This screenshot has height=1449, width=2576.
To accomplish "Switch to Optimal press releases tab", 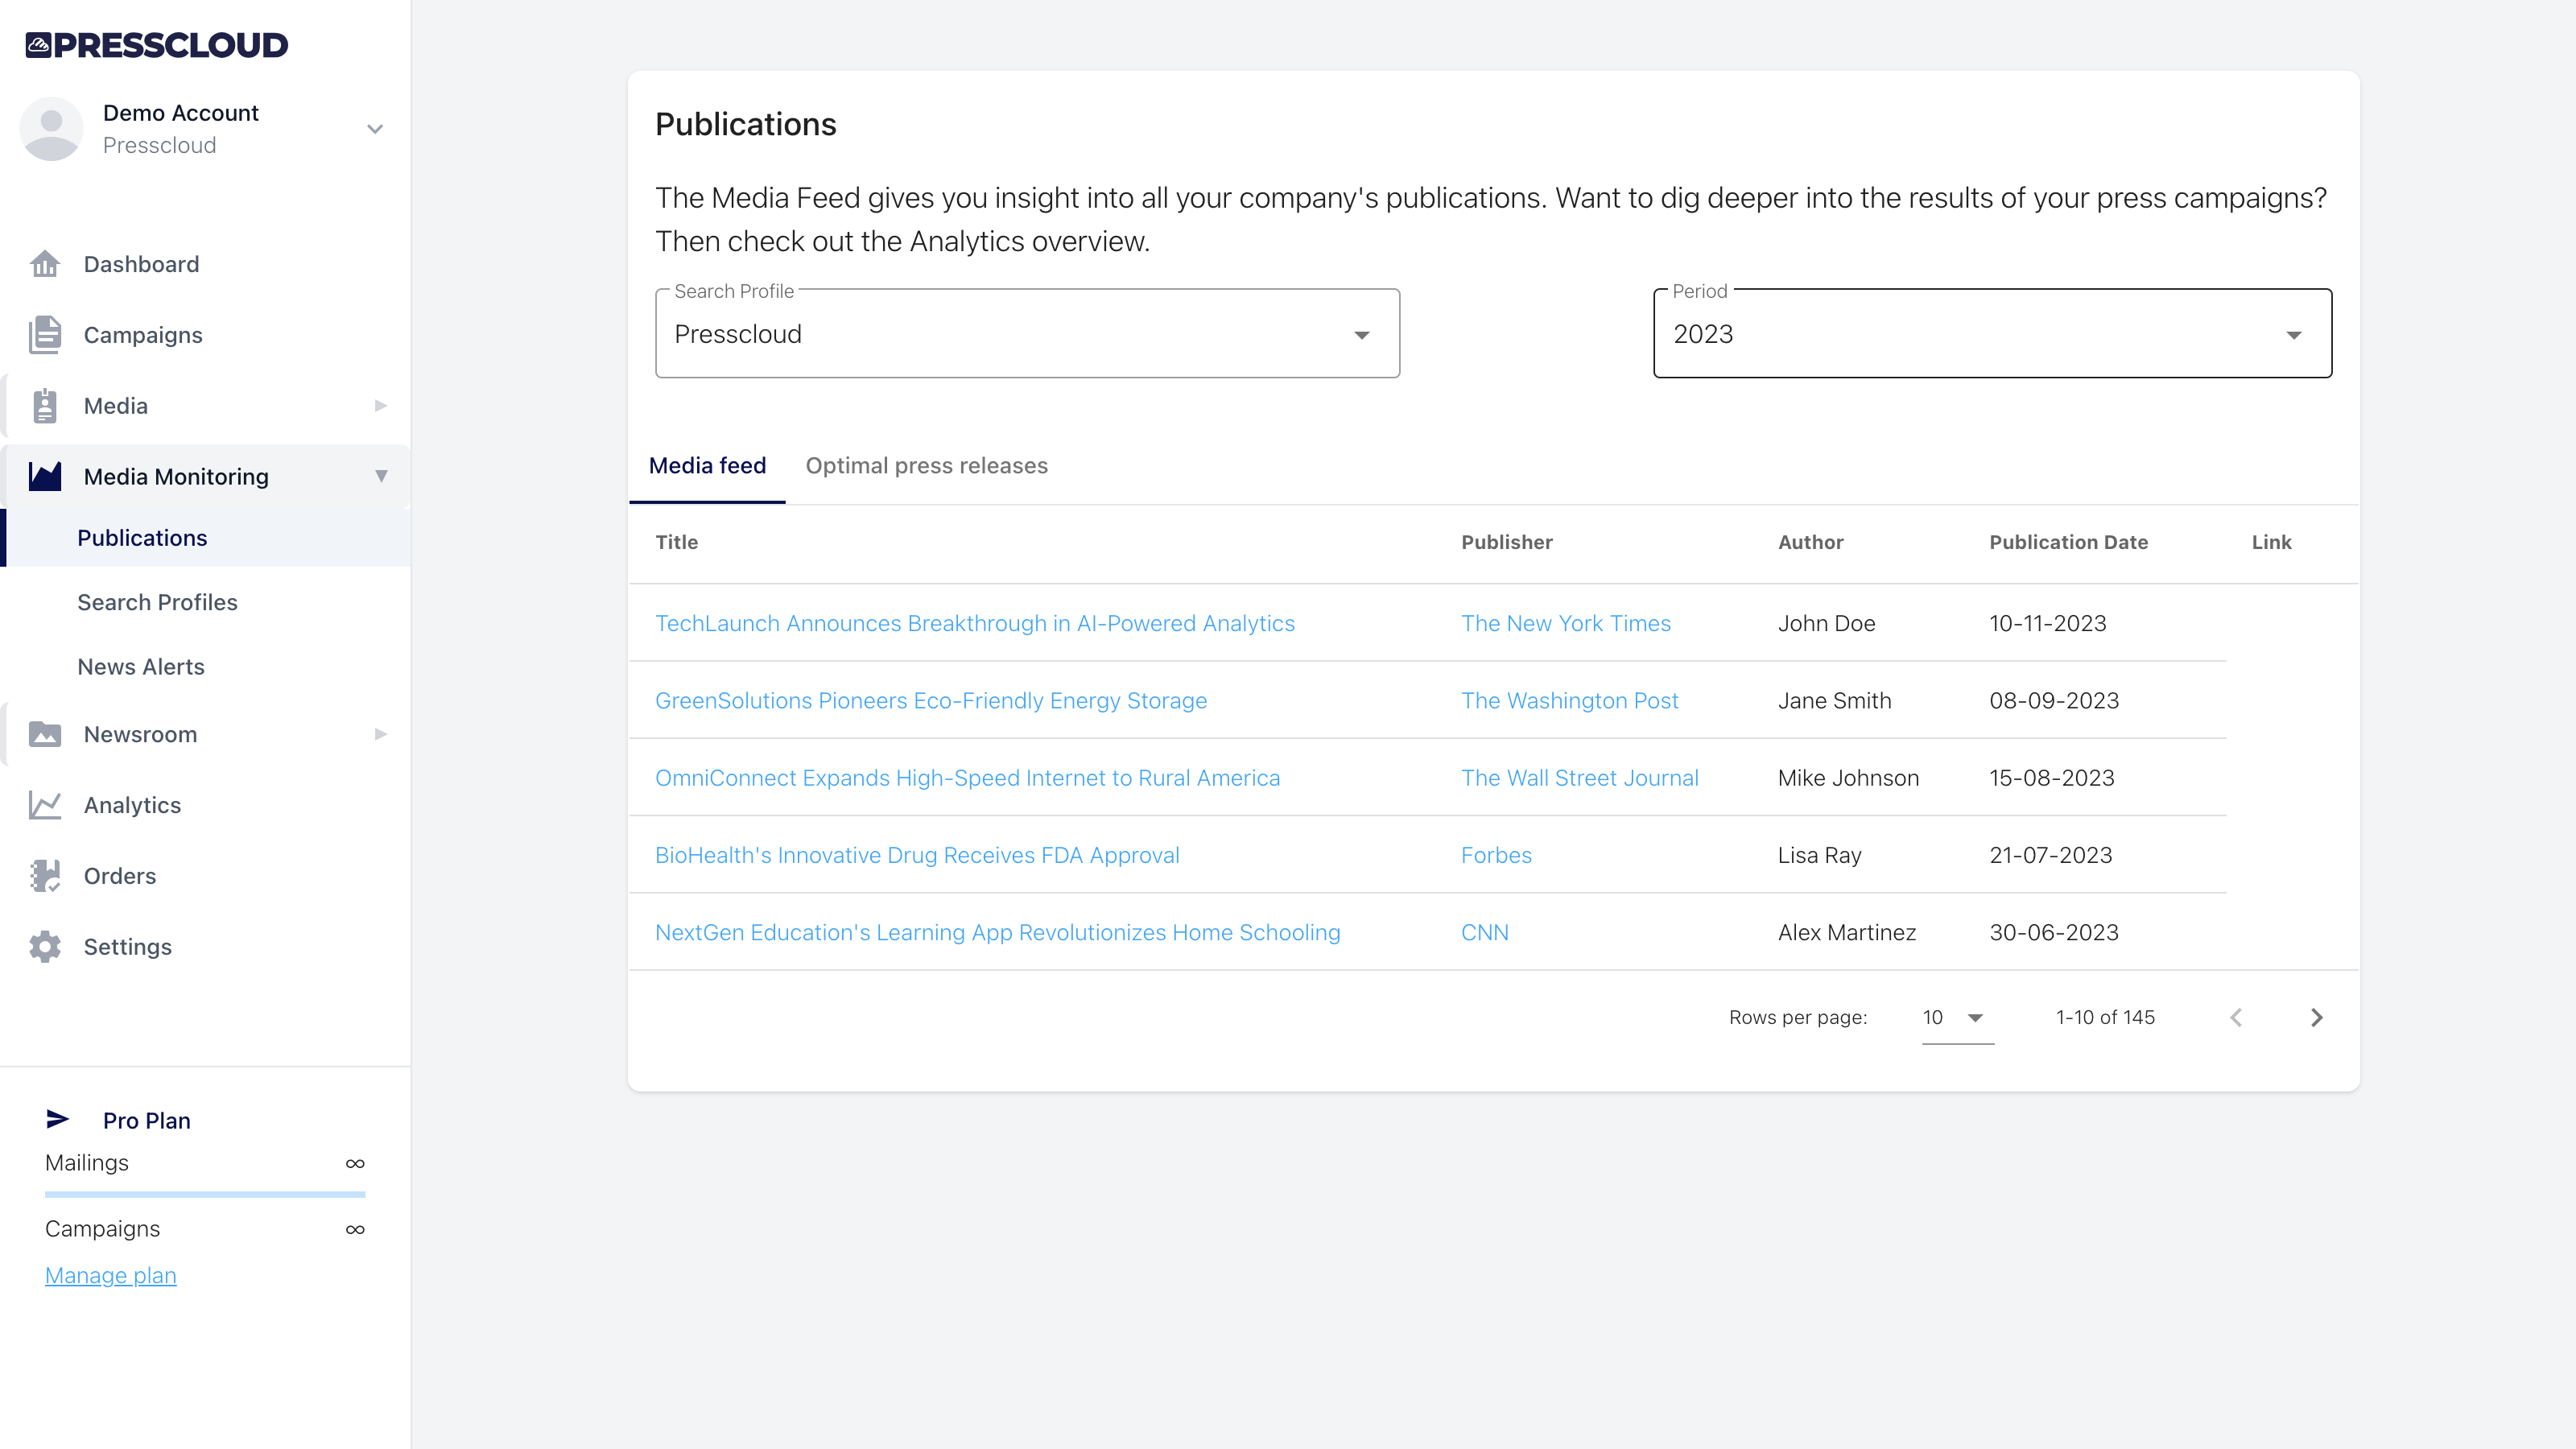I will tap(926, 466).
